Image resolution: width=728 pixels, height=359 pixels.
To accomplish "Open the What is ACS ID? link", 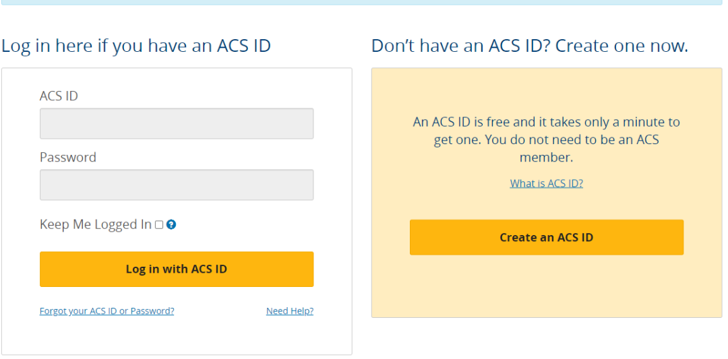I will click(x=546, y=183).
